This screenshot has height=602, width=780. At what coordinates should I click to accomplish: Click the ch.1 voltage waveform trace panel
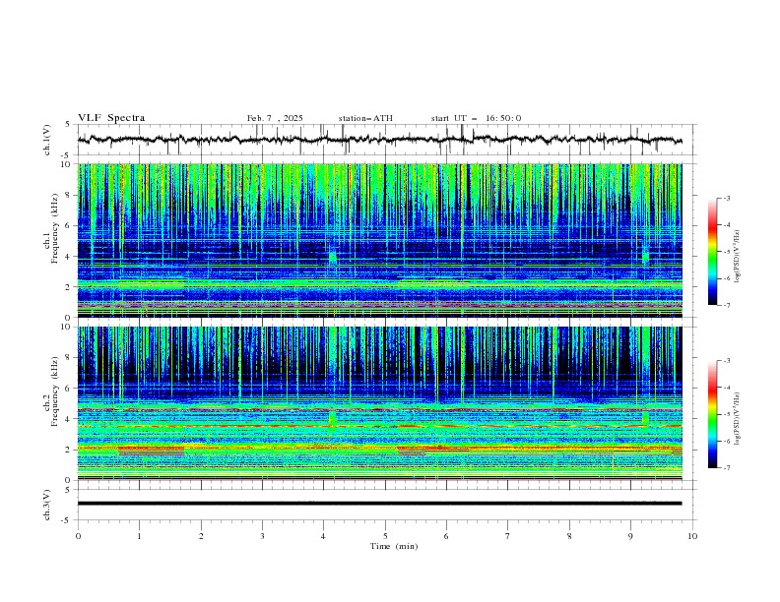pos(387,140)
